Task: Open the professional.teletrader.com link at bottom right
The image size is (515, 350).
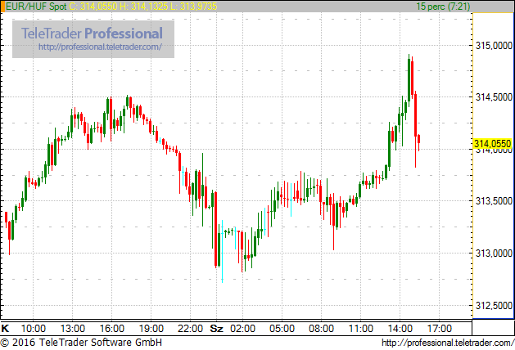Action: tap(448, 343)
